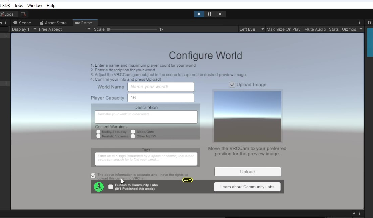Open the Game view three-dot options menu
This screenshot has height=218, width=373.
click(x=360, y=22)
